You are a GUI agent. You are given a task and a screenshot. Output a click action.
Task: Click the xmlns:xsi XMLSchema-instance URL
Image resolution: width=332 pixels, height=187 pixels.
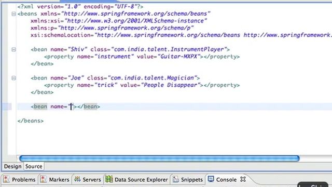[x=135, y=21]
